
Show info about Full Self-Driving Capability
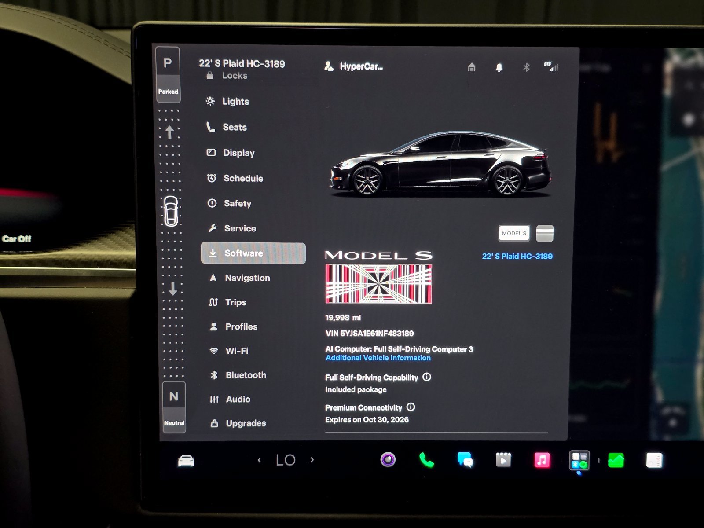pos(427,377)
